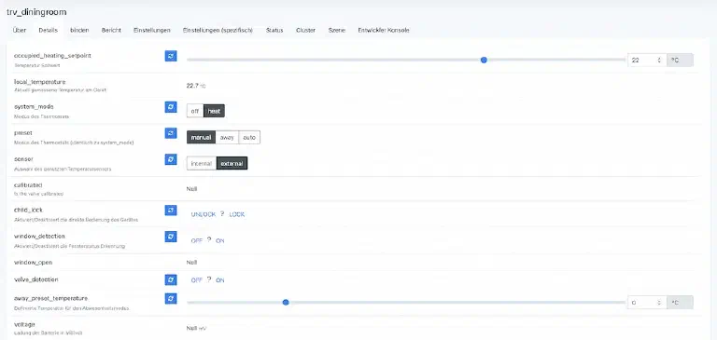Refresh the sensor value
This screenshot has height=340, width=717.
click(171, 159)
